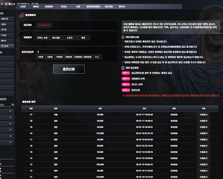Open the 슬롯 menu item
Image resolution: width=223 pixels, height=179 pixels.
[x=78, y=6]
